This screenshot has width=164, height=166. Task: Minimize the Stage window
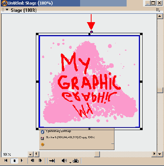(x=147, y=3)
